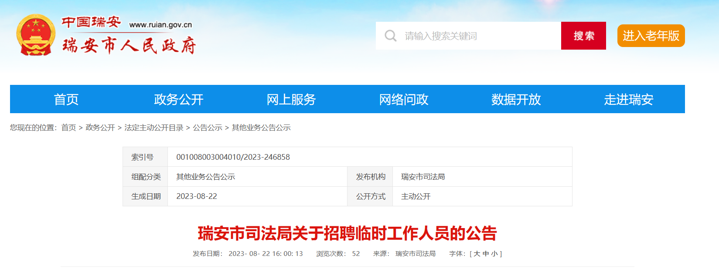Click the national emblem logo
The width and height of the screenshot is (719, 269).
point(36,35)
